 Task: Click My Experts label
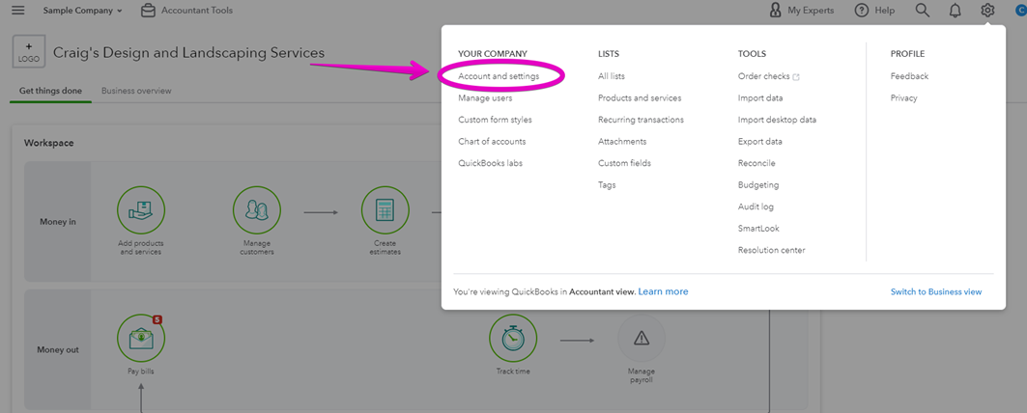[811, 11]
